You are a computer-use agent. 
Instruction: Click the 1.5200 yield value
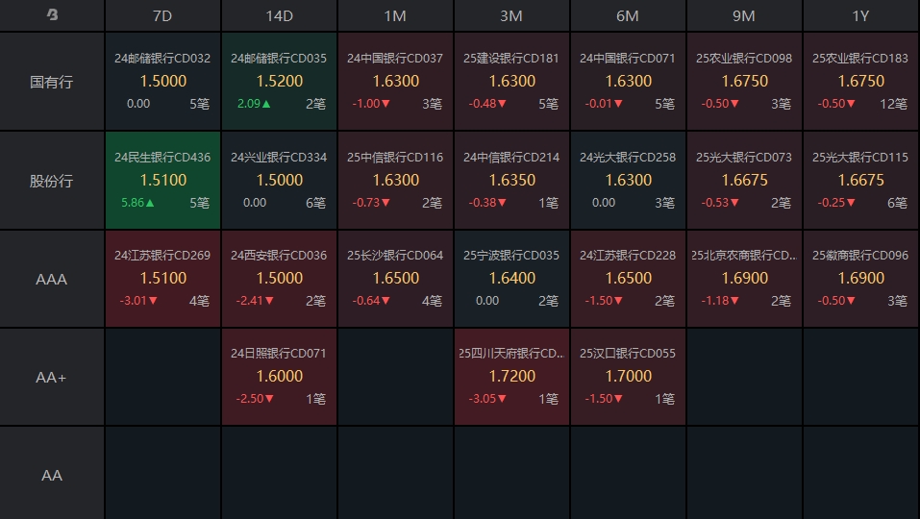coord(280,81)
